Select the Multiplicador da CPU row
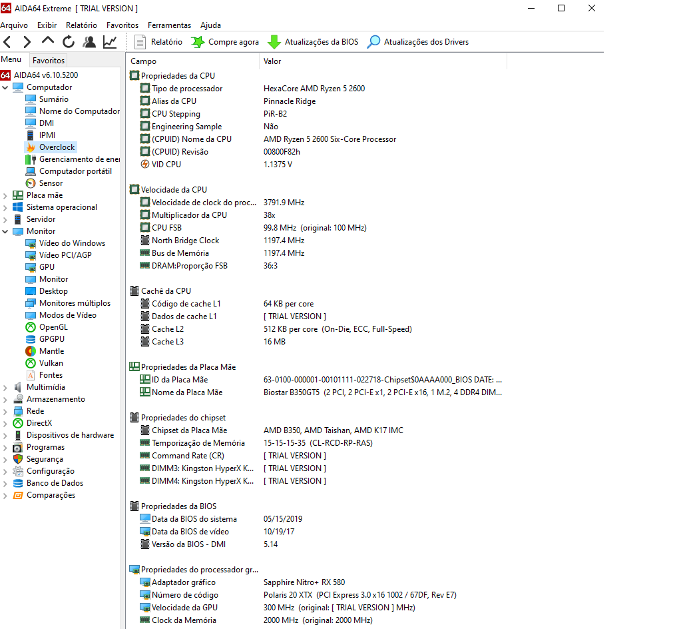This screenshot has width=693, height=629. [x=316, y=215]
